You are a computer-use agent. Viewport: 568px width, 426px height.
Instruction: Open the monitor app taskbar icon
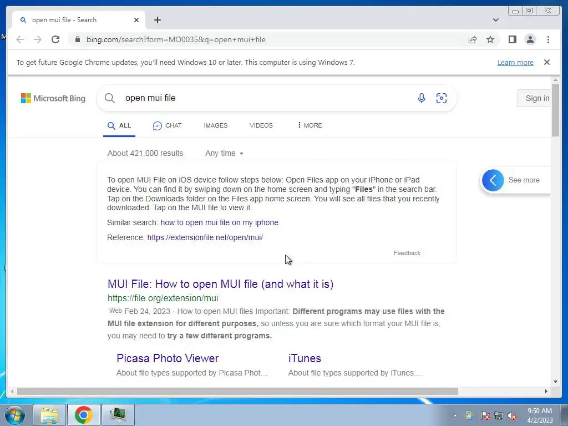pos(118,415)
